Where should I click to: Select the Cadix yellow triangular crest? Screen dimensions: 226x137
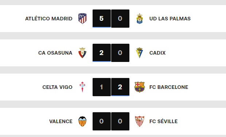tap(140, 53)
